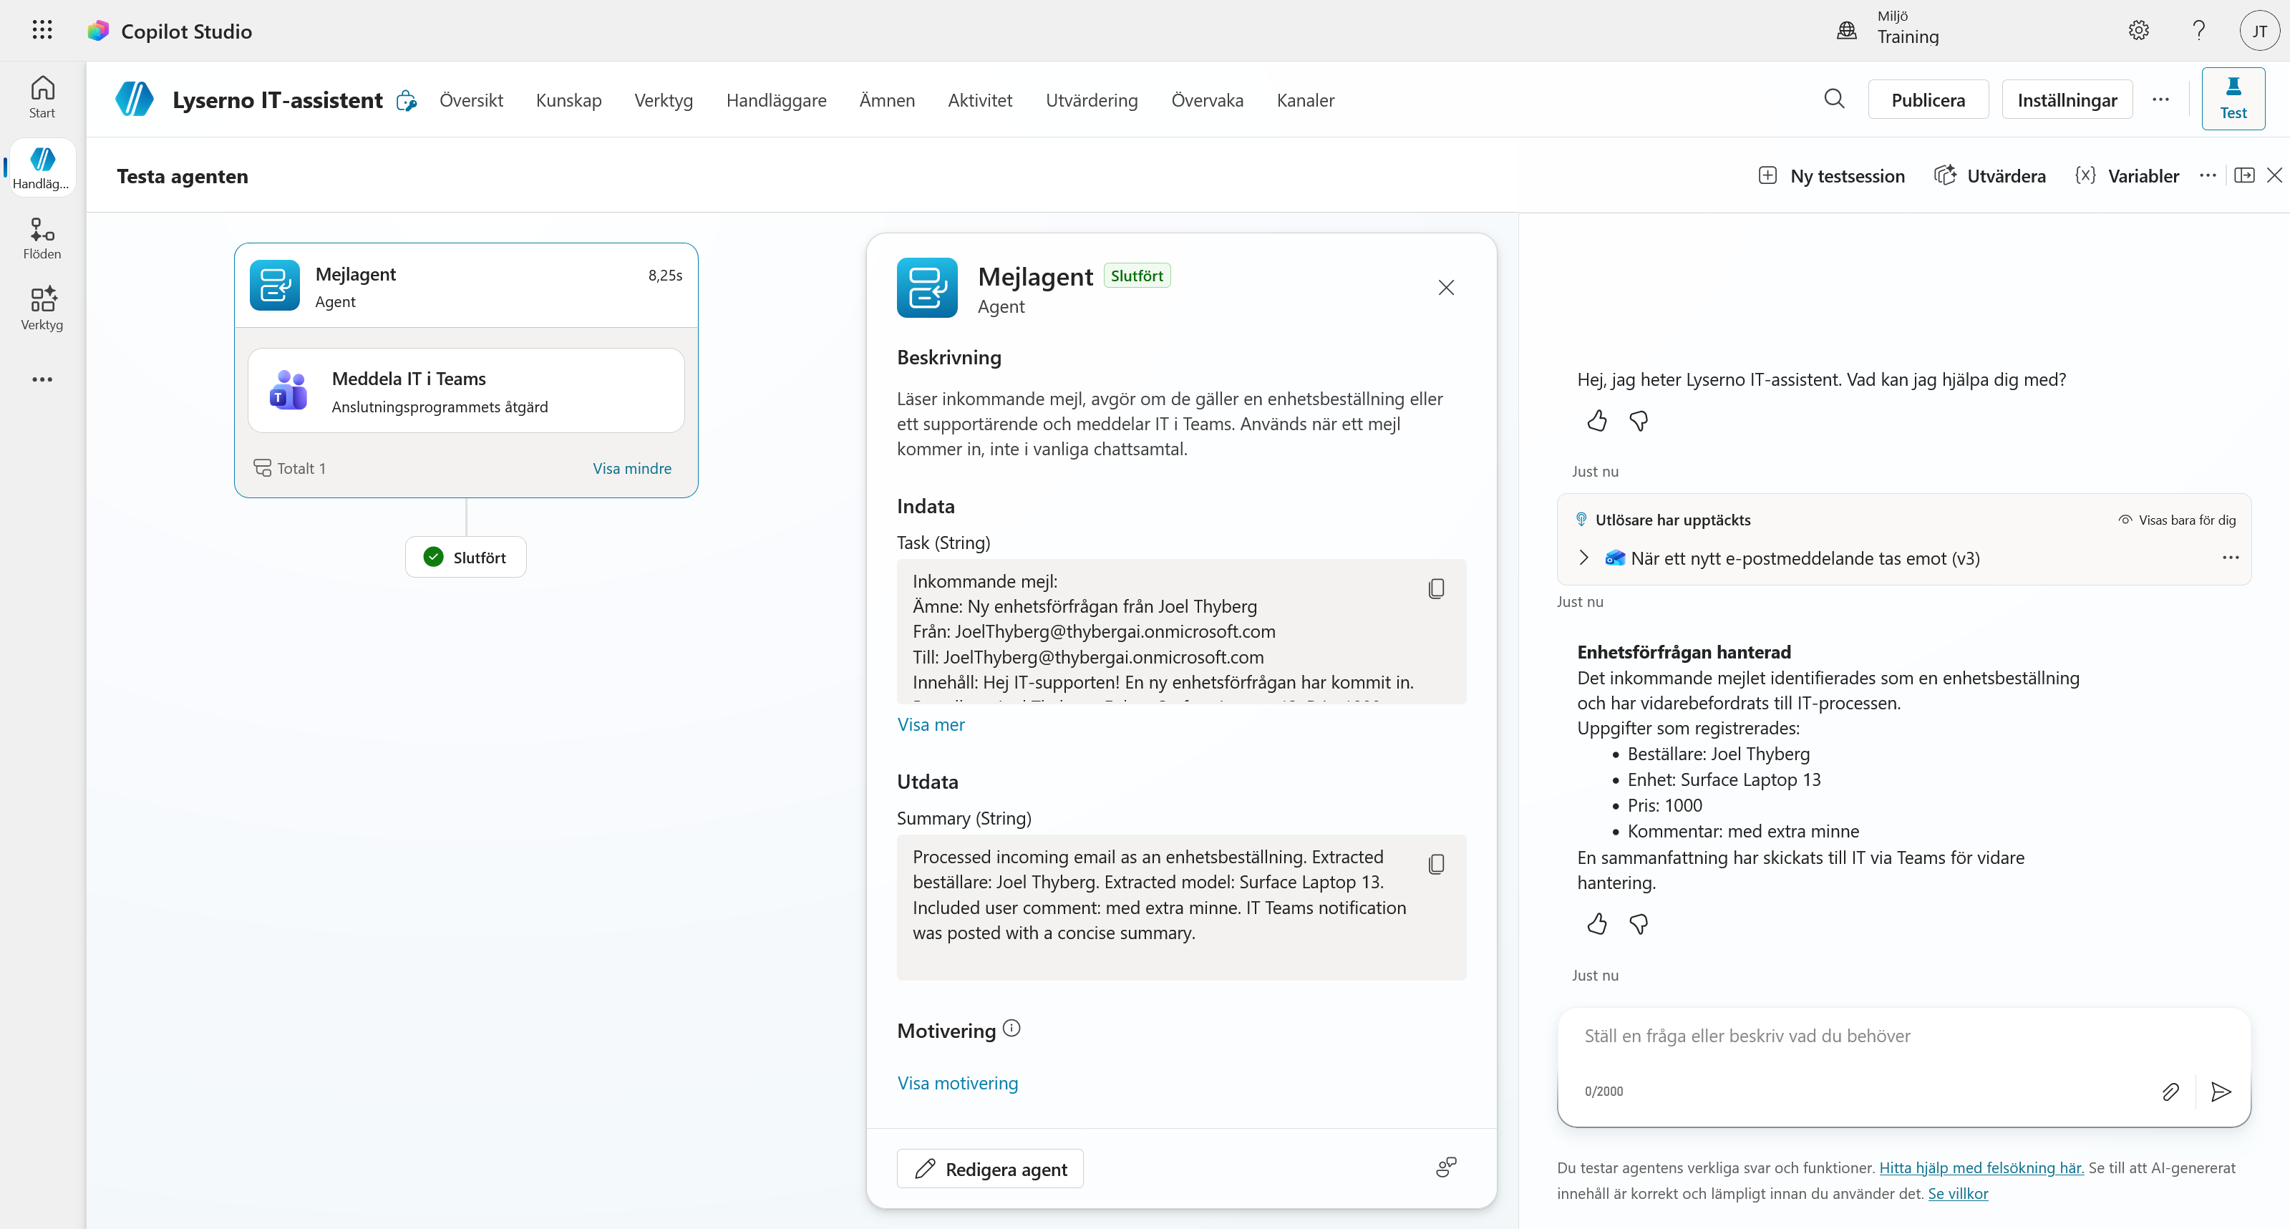The image size is (2290, 1229).
Task: Thumbs down the greeting message
Action: point(1639,420)
